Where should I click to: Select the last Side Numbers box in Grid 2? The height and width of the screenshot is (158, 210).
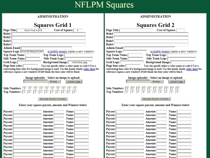[x=178, y=89]
